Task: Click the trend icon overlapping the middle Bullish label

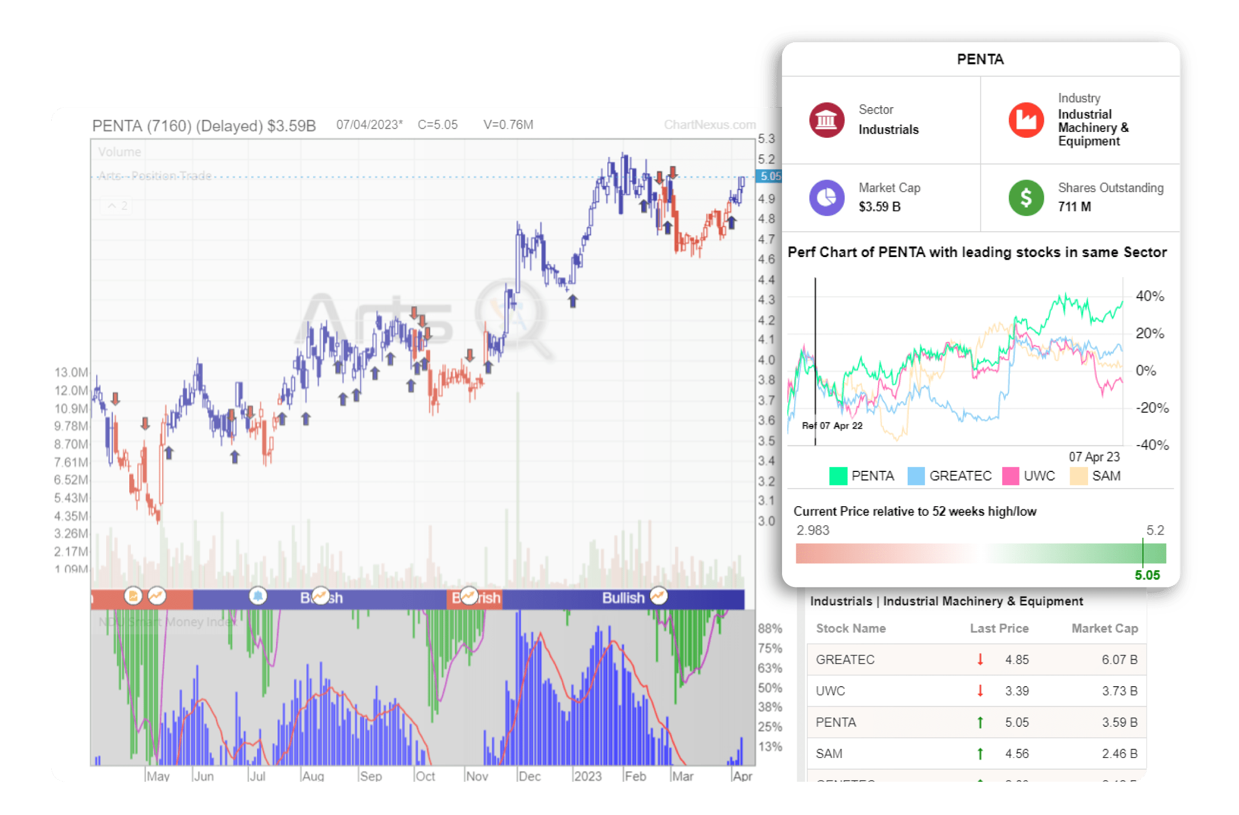Action: 320,596
